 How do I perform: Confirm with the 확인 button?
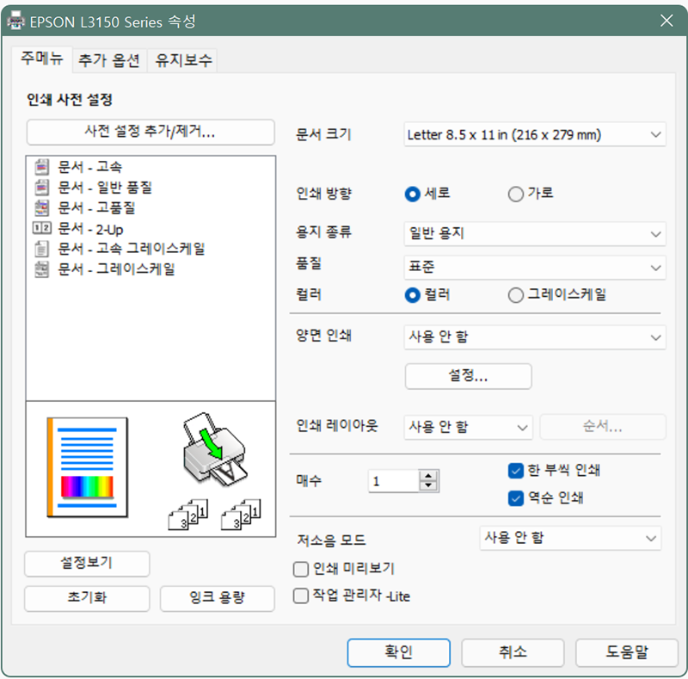click(398, 652)
